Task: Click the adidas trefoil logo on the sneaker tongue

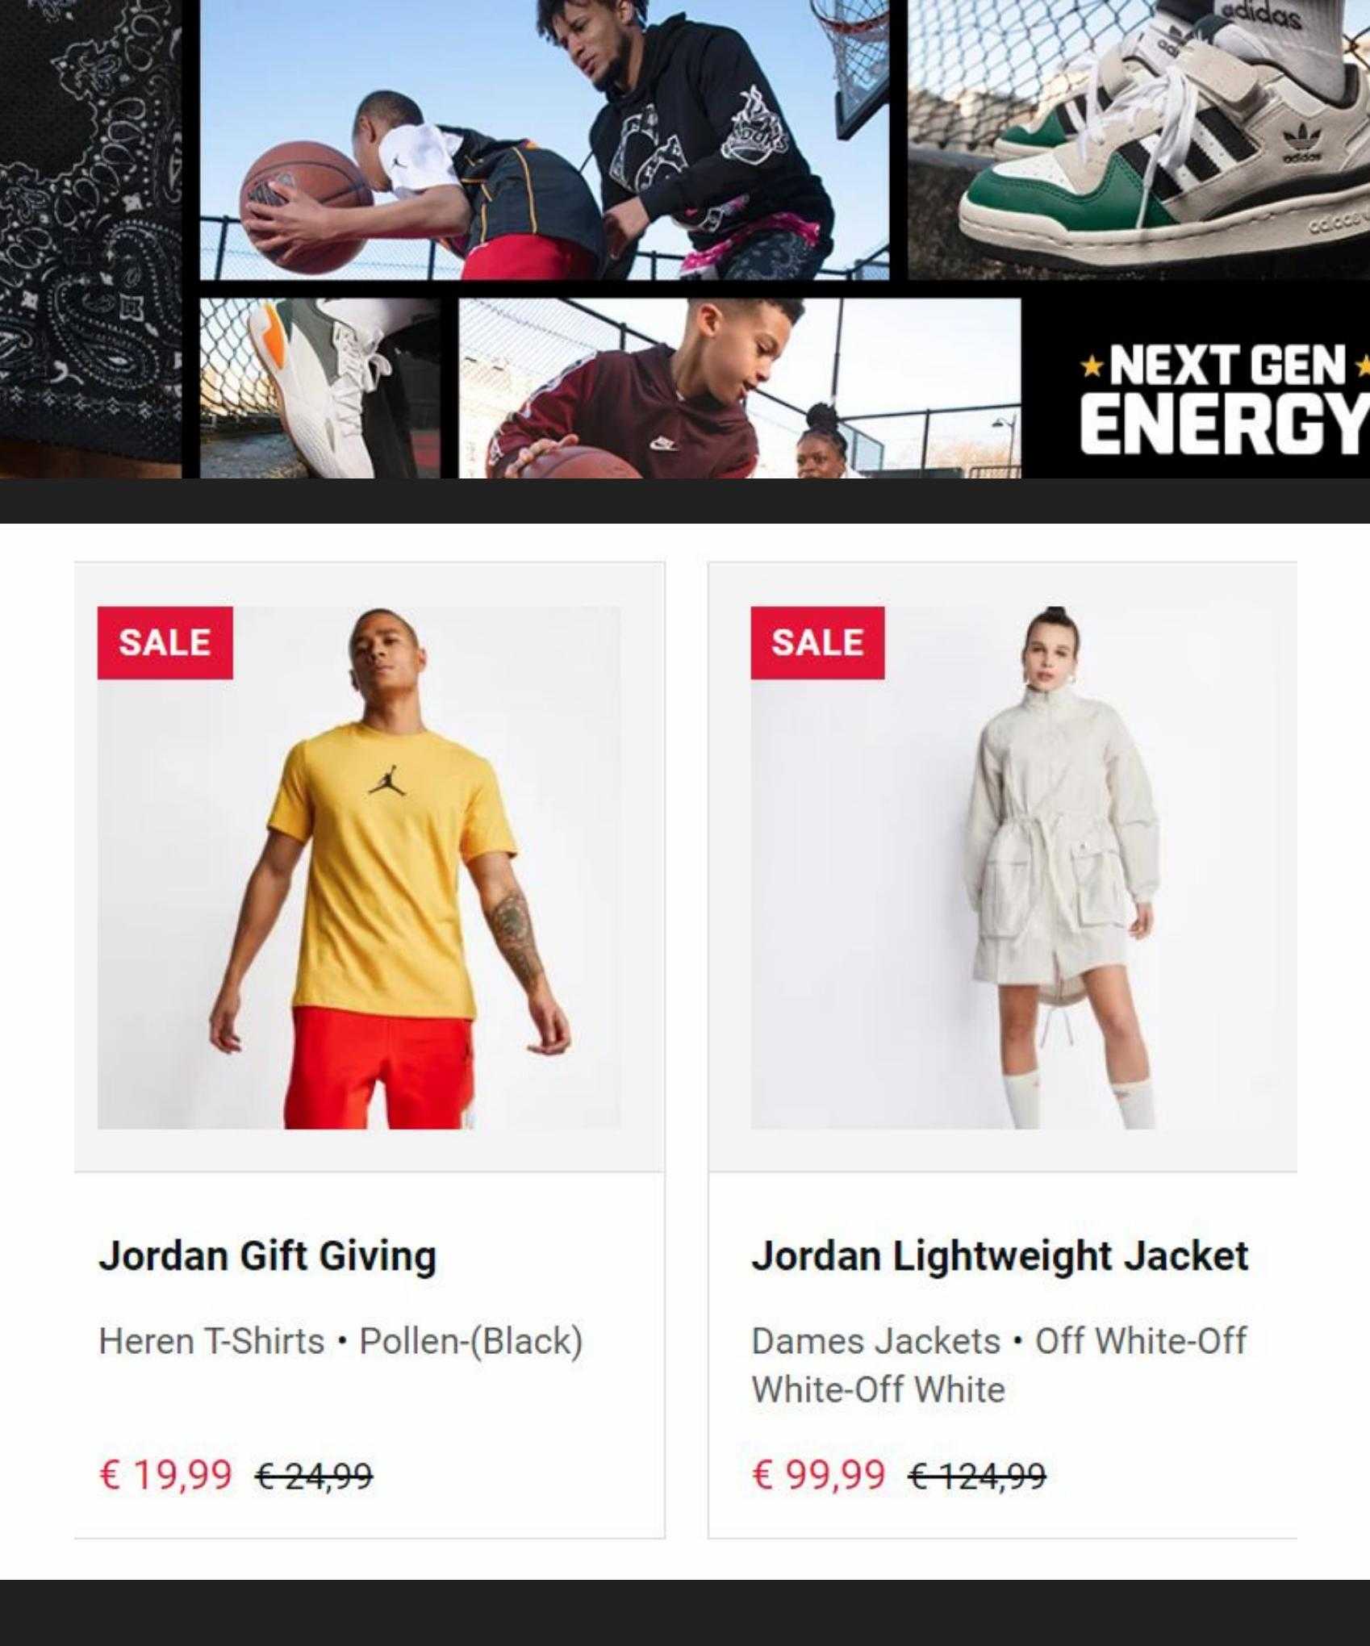Action: pos(1300,146)
